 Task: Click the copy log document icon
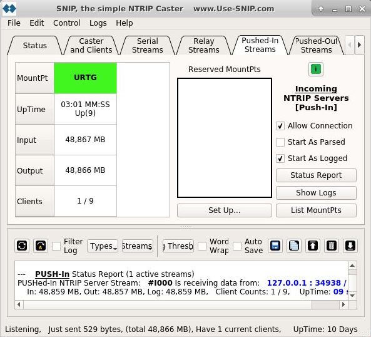coord(294,246)
